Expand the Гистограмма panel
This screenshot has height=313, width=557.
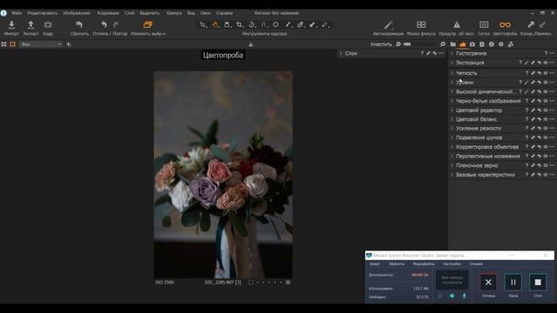click(452, 53)
